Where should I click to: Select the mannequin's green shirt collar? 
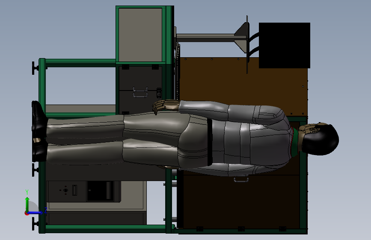295,142
